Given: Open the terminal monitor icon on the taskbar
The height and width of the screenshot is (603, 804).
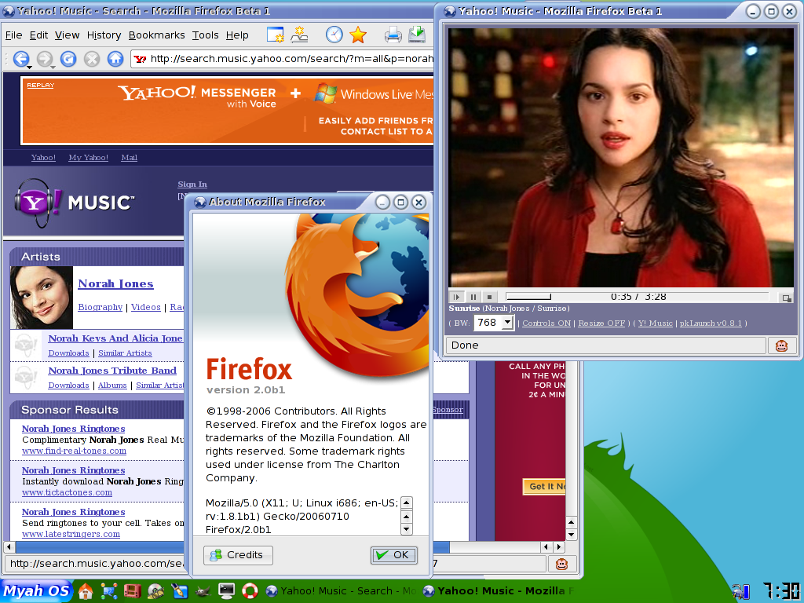Looking at the screenshot, I should (x=226, y=591).
